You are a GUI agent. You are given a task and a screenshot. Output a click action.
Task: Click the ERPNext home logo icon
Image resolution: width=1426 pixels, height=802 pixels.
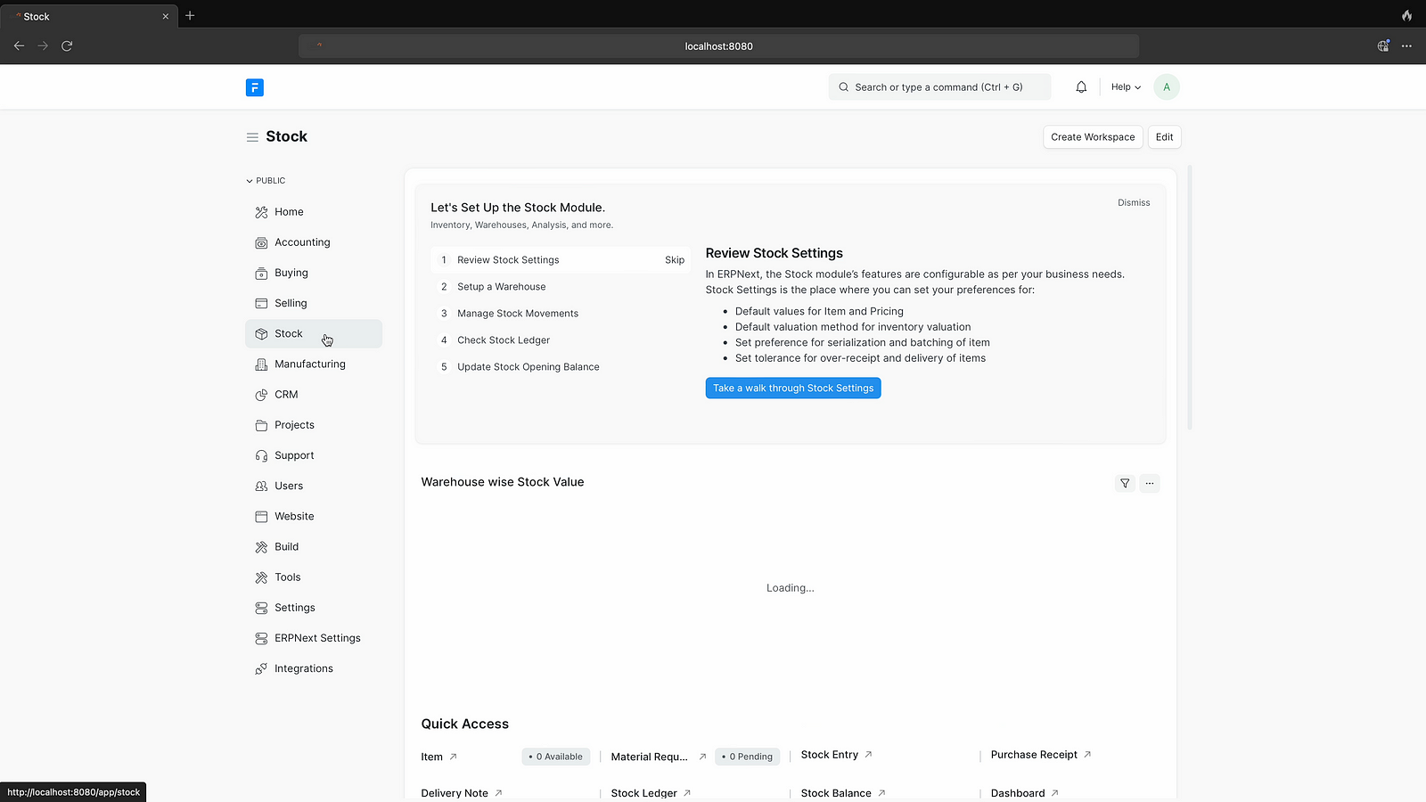tap(255, 87)
